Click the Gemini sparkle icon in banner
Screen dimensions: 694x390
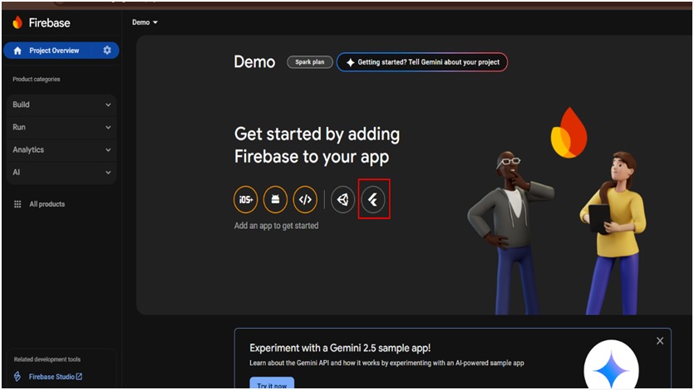(x=350, y=63)
